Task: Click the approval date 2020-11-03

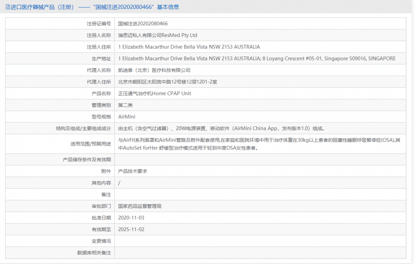Action: 131,218
